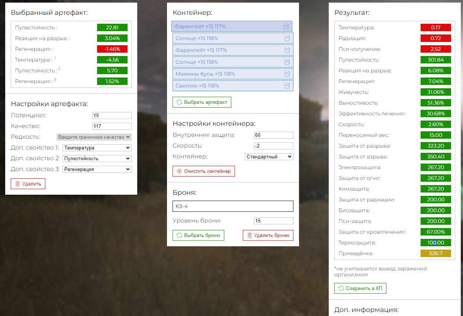Select the Мамины бусы +15 118% artifact
Viewport: 463px width, 316px height.
coord(233,74)
